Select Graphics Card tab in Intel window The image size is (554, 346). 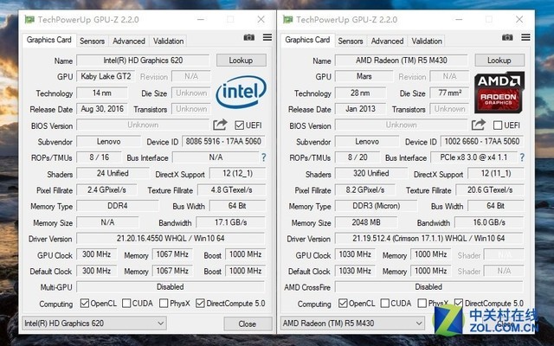[48, 40]
